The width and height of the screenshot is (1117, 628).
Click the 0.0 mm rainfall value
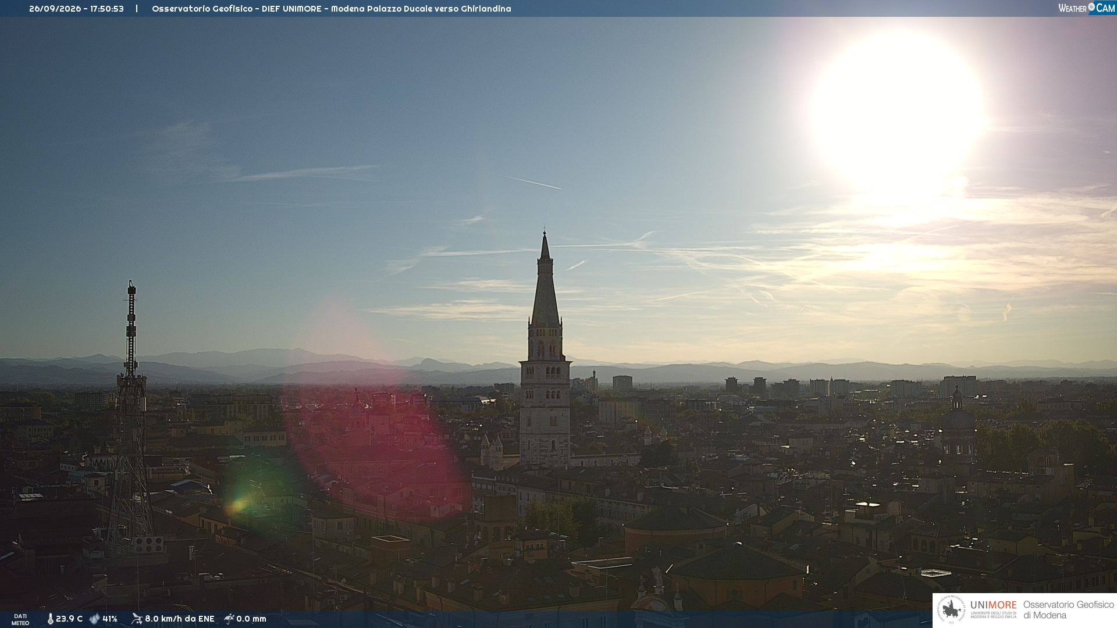click(x=251, y=619)
